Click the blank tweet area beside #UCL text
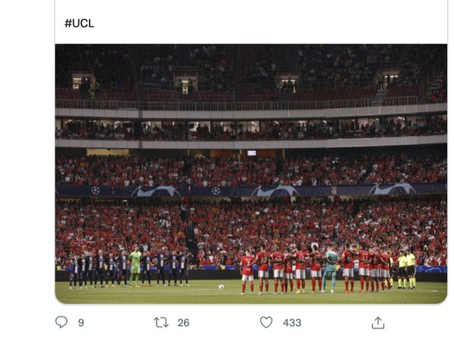Viewport: 454px width, 339px height. [265, 23]
